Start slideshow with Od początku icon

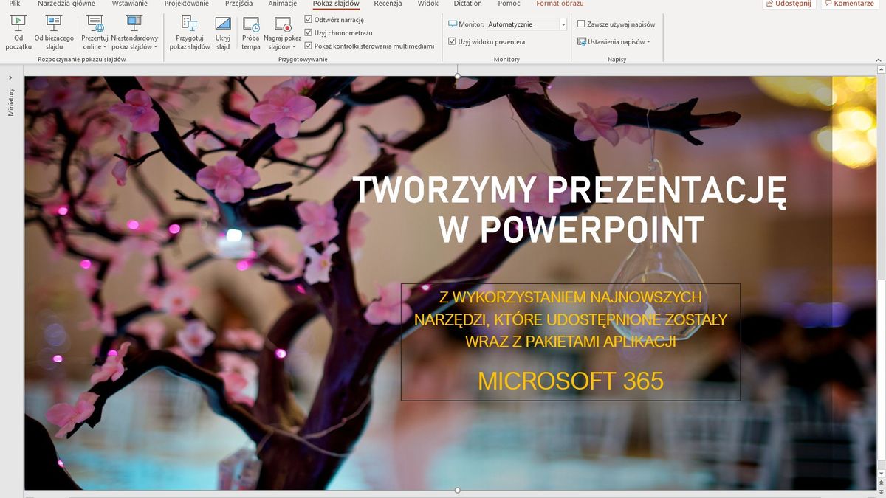click(18, 23)
